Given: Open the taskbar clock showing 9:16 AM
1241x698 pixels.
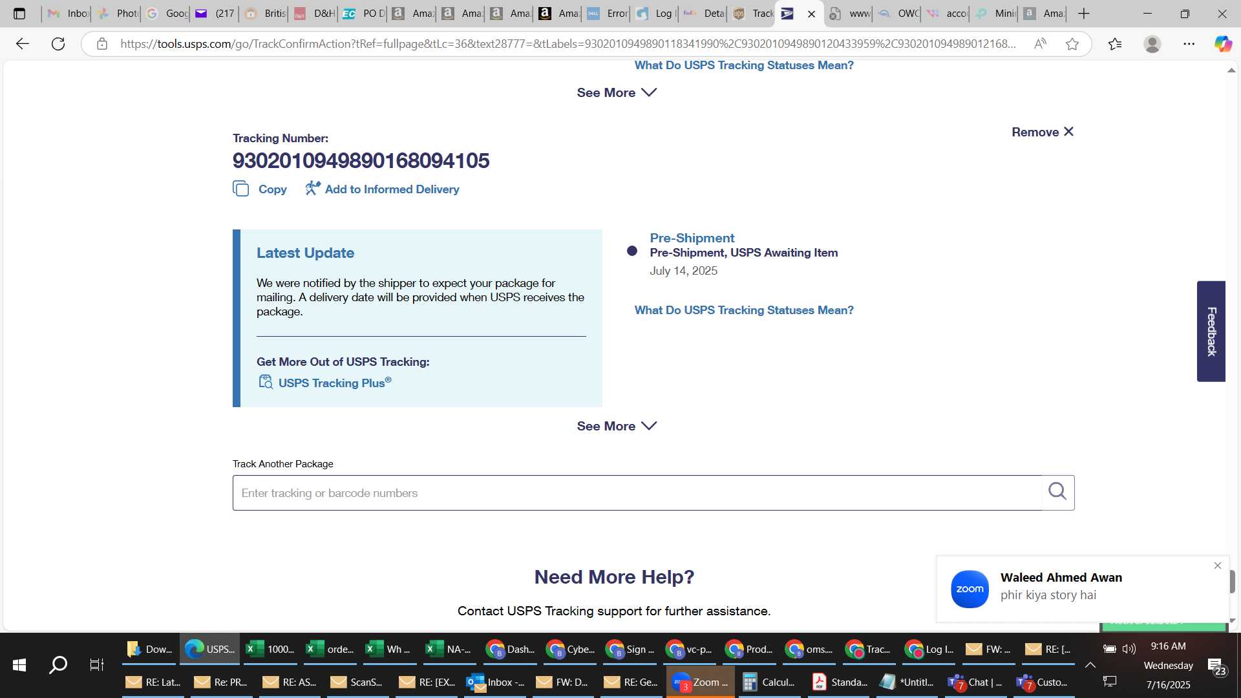Looking at the screenshot, I should coord(1168,646).
